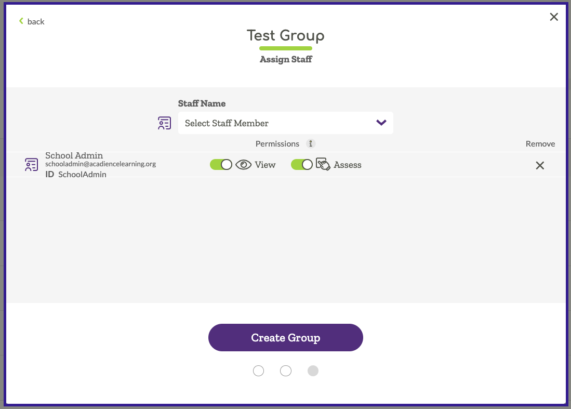Expand the staff selector chevron arrow

click(x=381, y=123)
